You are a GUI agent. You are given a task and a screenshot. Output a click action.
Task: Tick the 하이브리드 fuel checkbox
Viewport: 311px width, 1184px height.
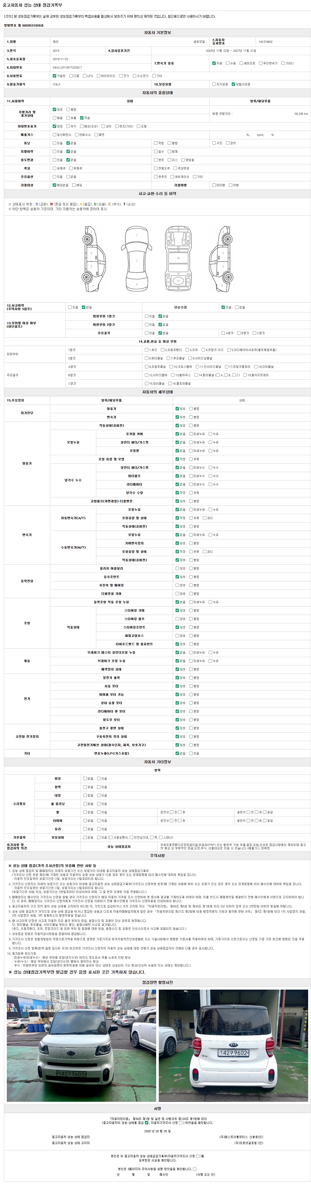pyautogui.click(x=98, y=76)
